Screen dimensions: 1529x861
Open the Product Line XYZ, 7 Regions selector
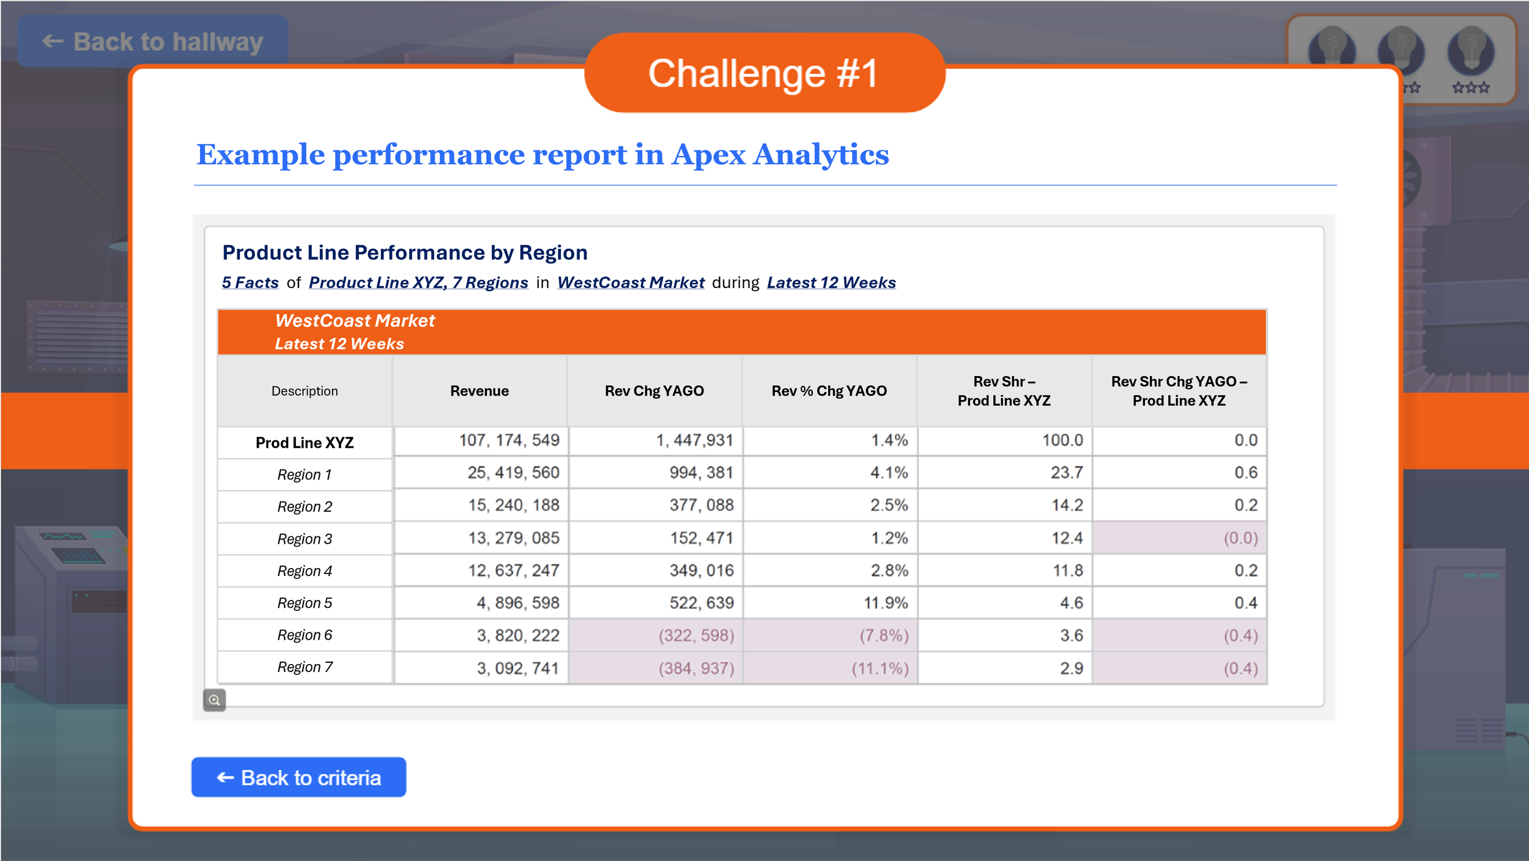tap(418, 283)
